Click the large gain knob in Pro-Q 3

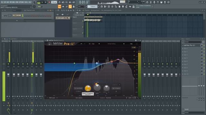(x=97, y=88)
